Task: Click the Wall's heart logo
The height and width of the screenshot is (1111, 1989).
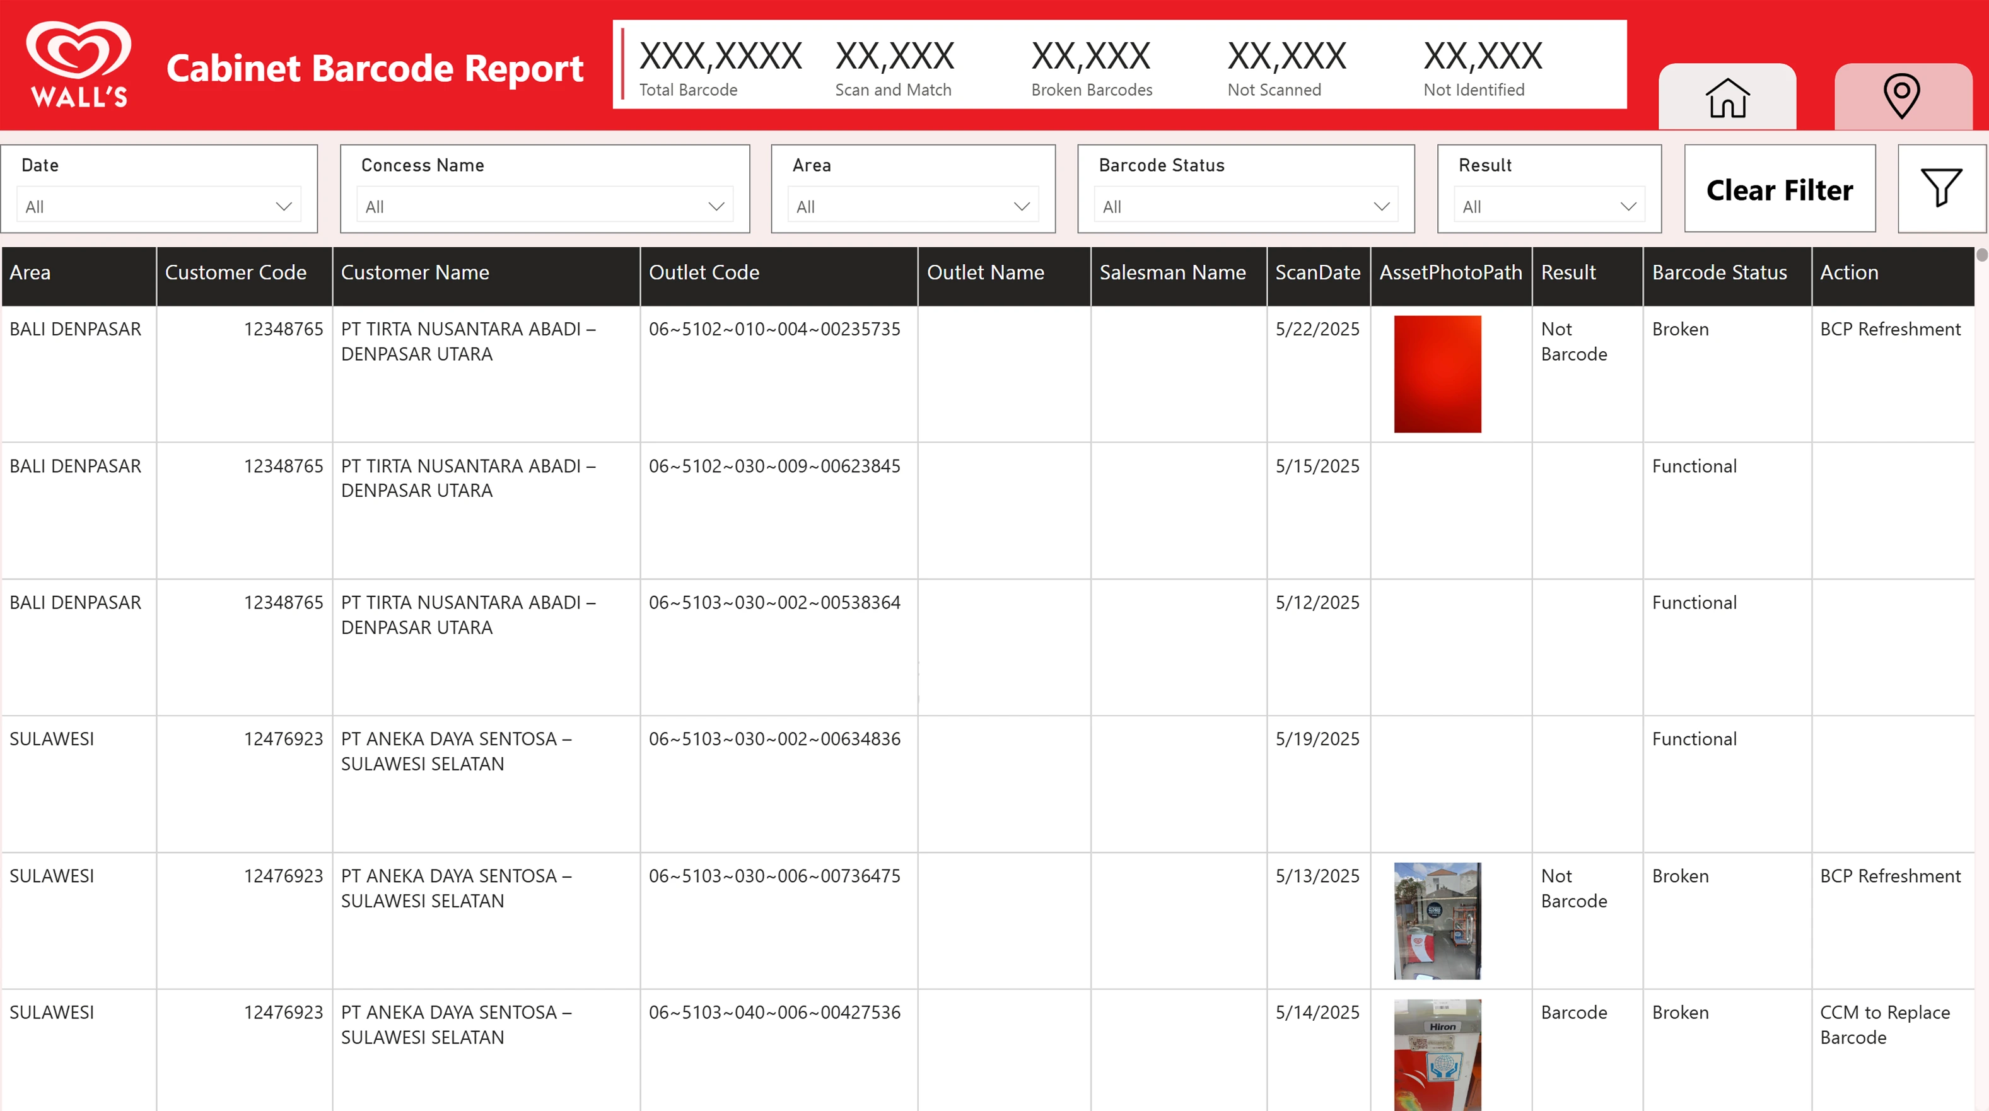Action: (78, 63)
